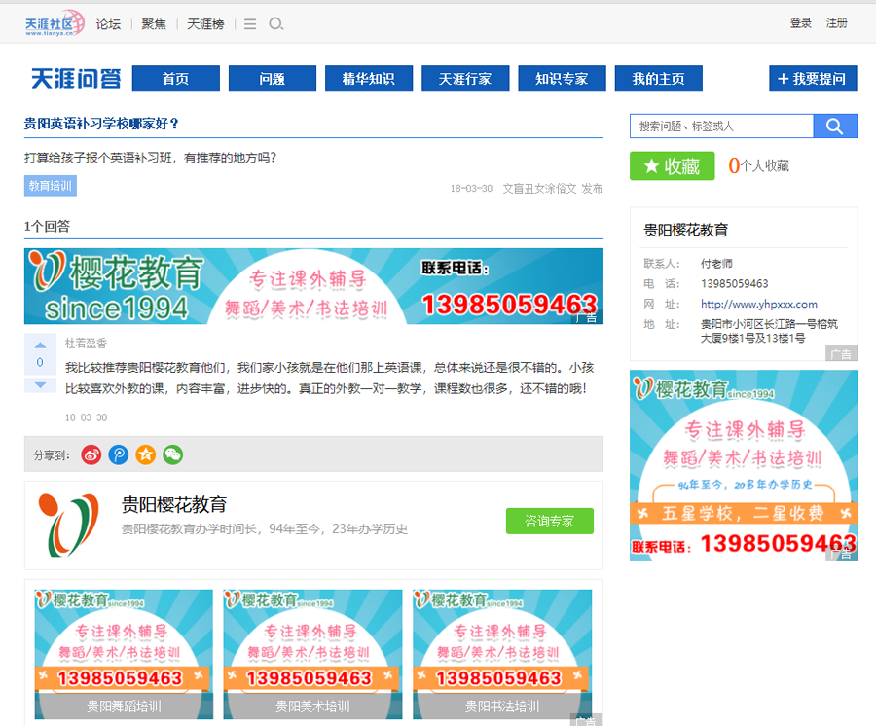The height and width of the screenshot is (726, 876).
Task: Open 贵阳美术培训 ad thumbnail
Action: [312, 654]
